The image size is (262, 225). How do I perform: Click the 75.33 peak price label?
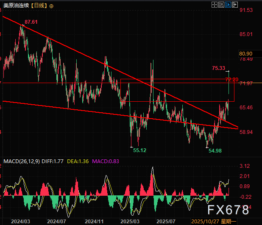tap(218, 67)
